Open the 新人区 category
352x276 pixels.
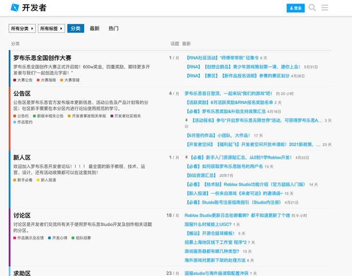click(x=22, y=158)
